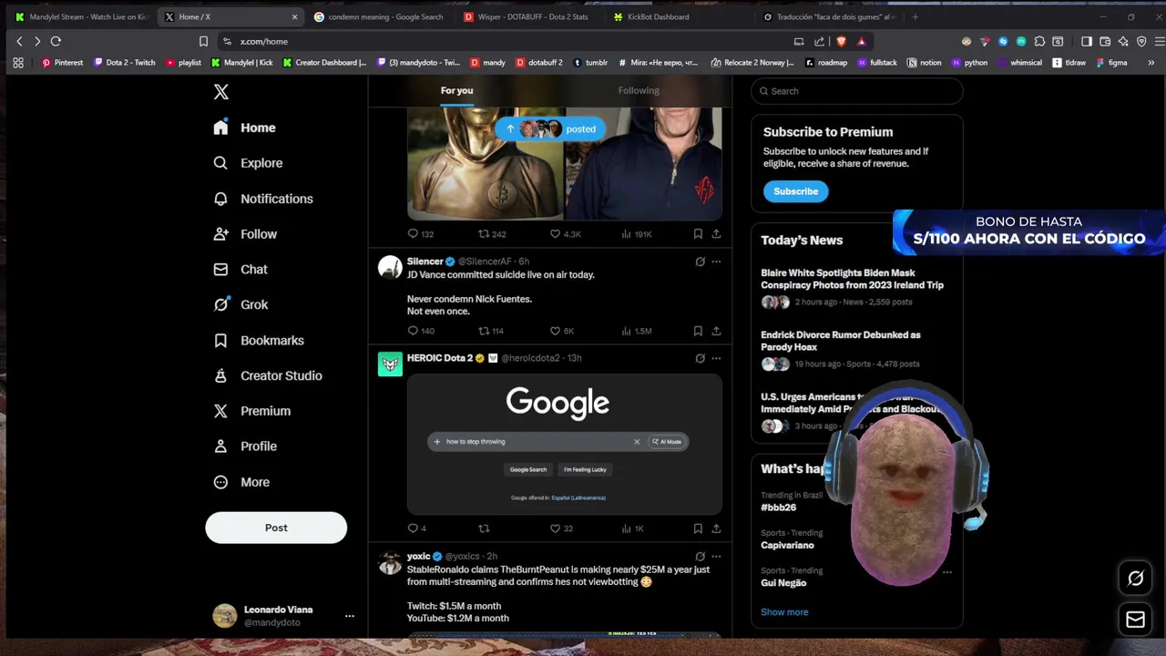
Task: Go to Home in the sidebar
Action: 244,128
